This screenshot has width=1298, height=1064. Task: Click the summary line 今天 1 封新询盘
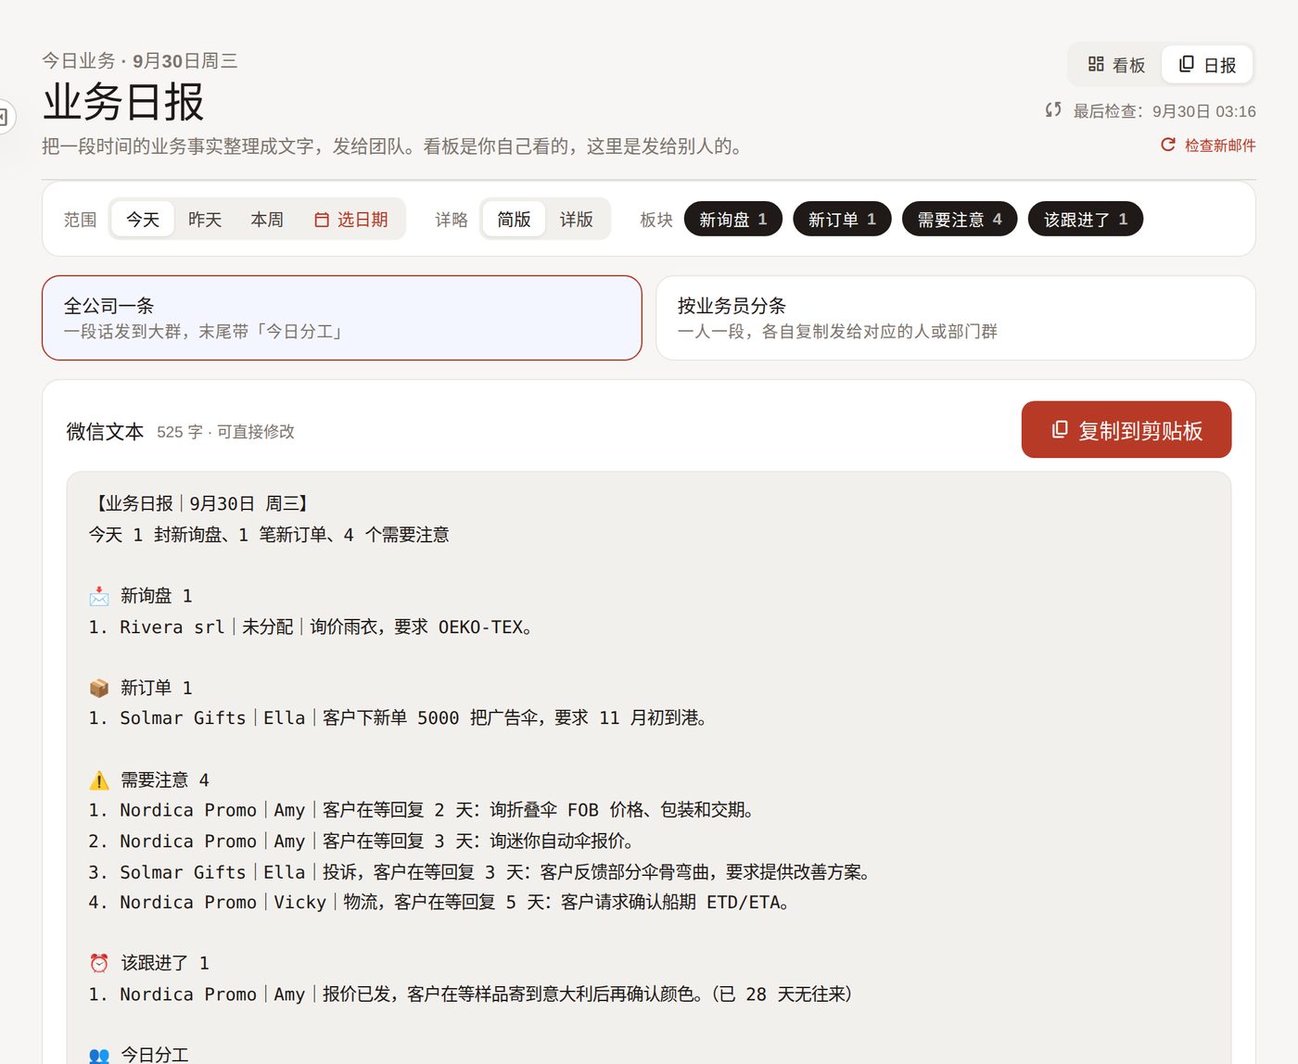click(x=269, y=535)
